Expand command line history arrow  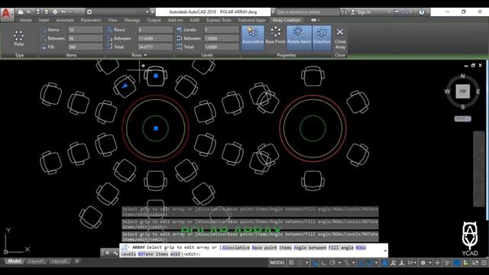coord(385,251)
